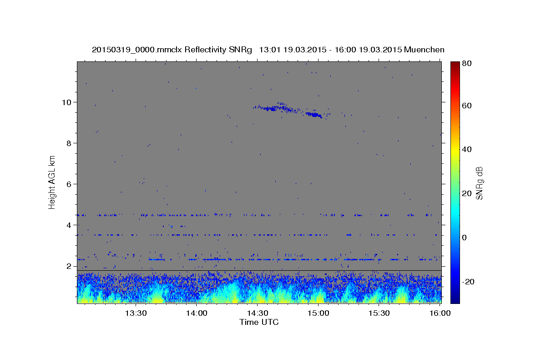
Task: Click the 'Height AGL km' axis label
Action: [x=52, y=182]
